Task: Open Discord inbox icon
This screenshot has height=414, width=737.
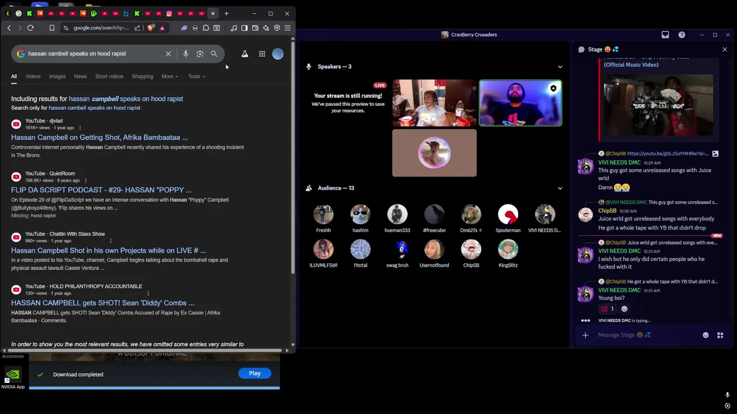Action: click(665, 34)
